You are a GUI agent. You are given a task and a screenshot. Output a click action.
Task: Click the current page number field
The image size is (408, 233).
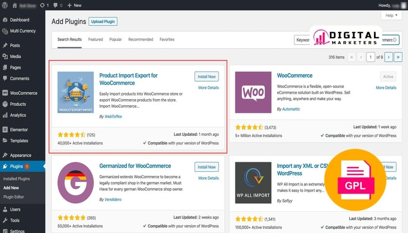coord(371,57)
